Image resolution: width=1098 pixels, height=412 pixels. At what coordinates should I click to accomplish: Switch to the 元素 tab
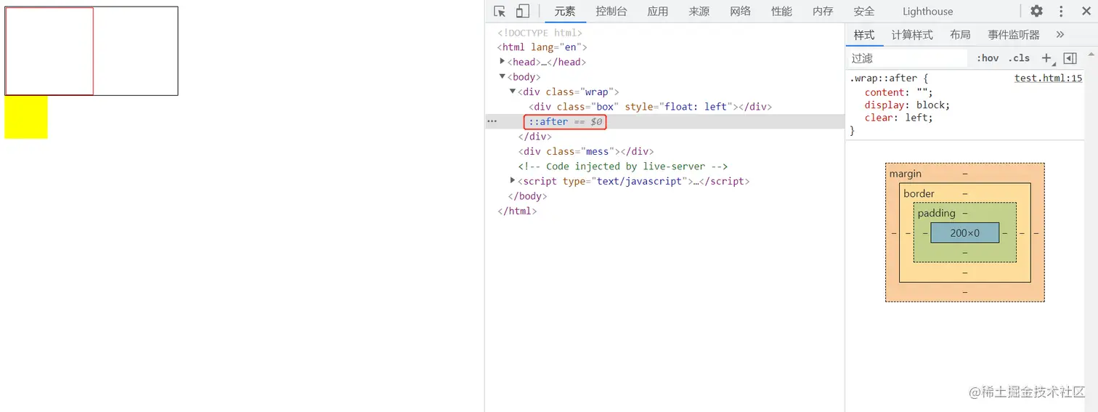(565, 11)
